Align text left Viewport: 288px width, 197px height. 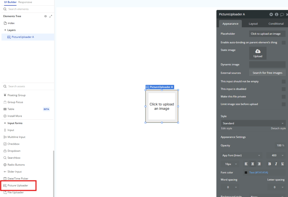click(x=246, y=164)
